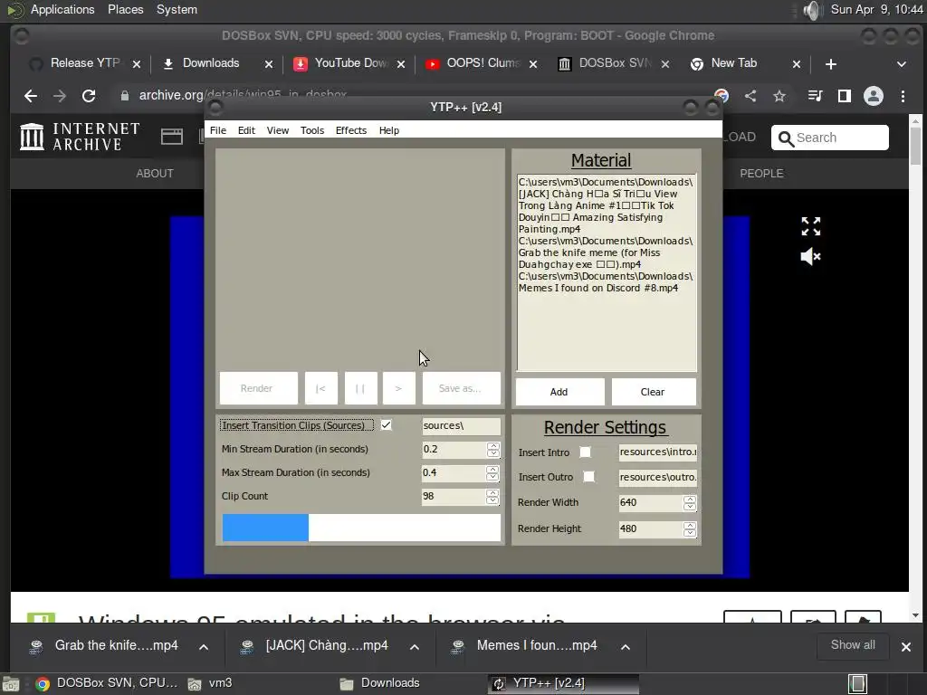Toggle Insert Transition Clips checkbox

click(x=386, y=425)
